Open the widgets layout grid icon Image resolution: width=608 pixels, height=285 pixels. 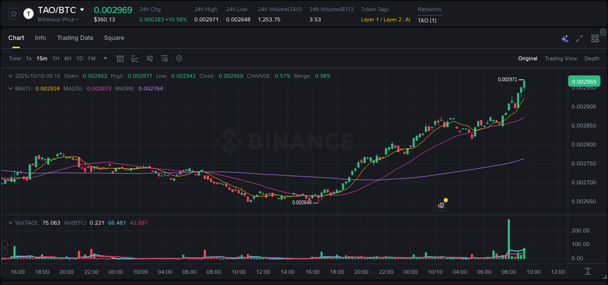(x=594, y=38)
